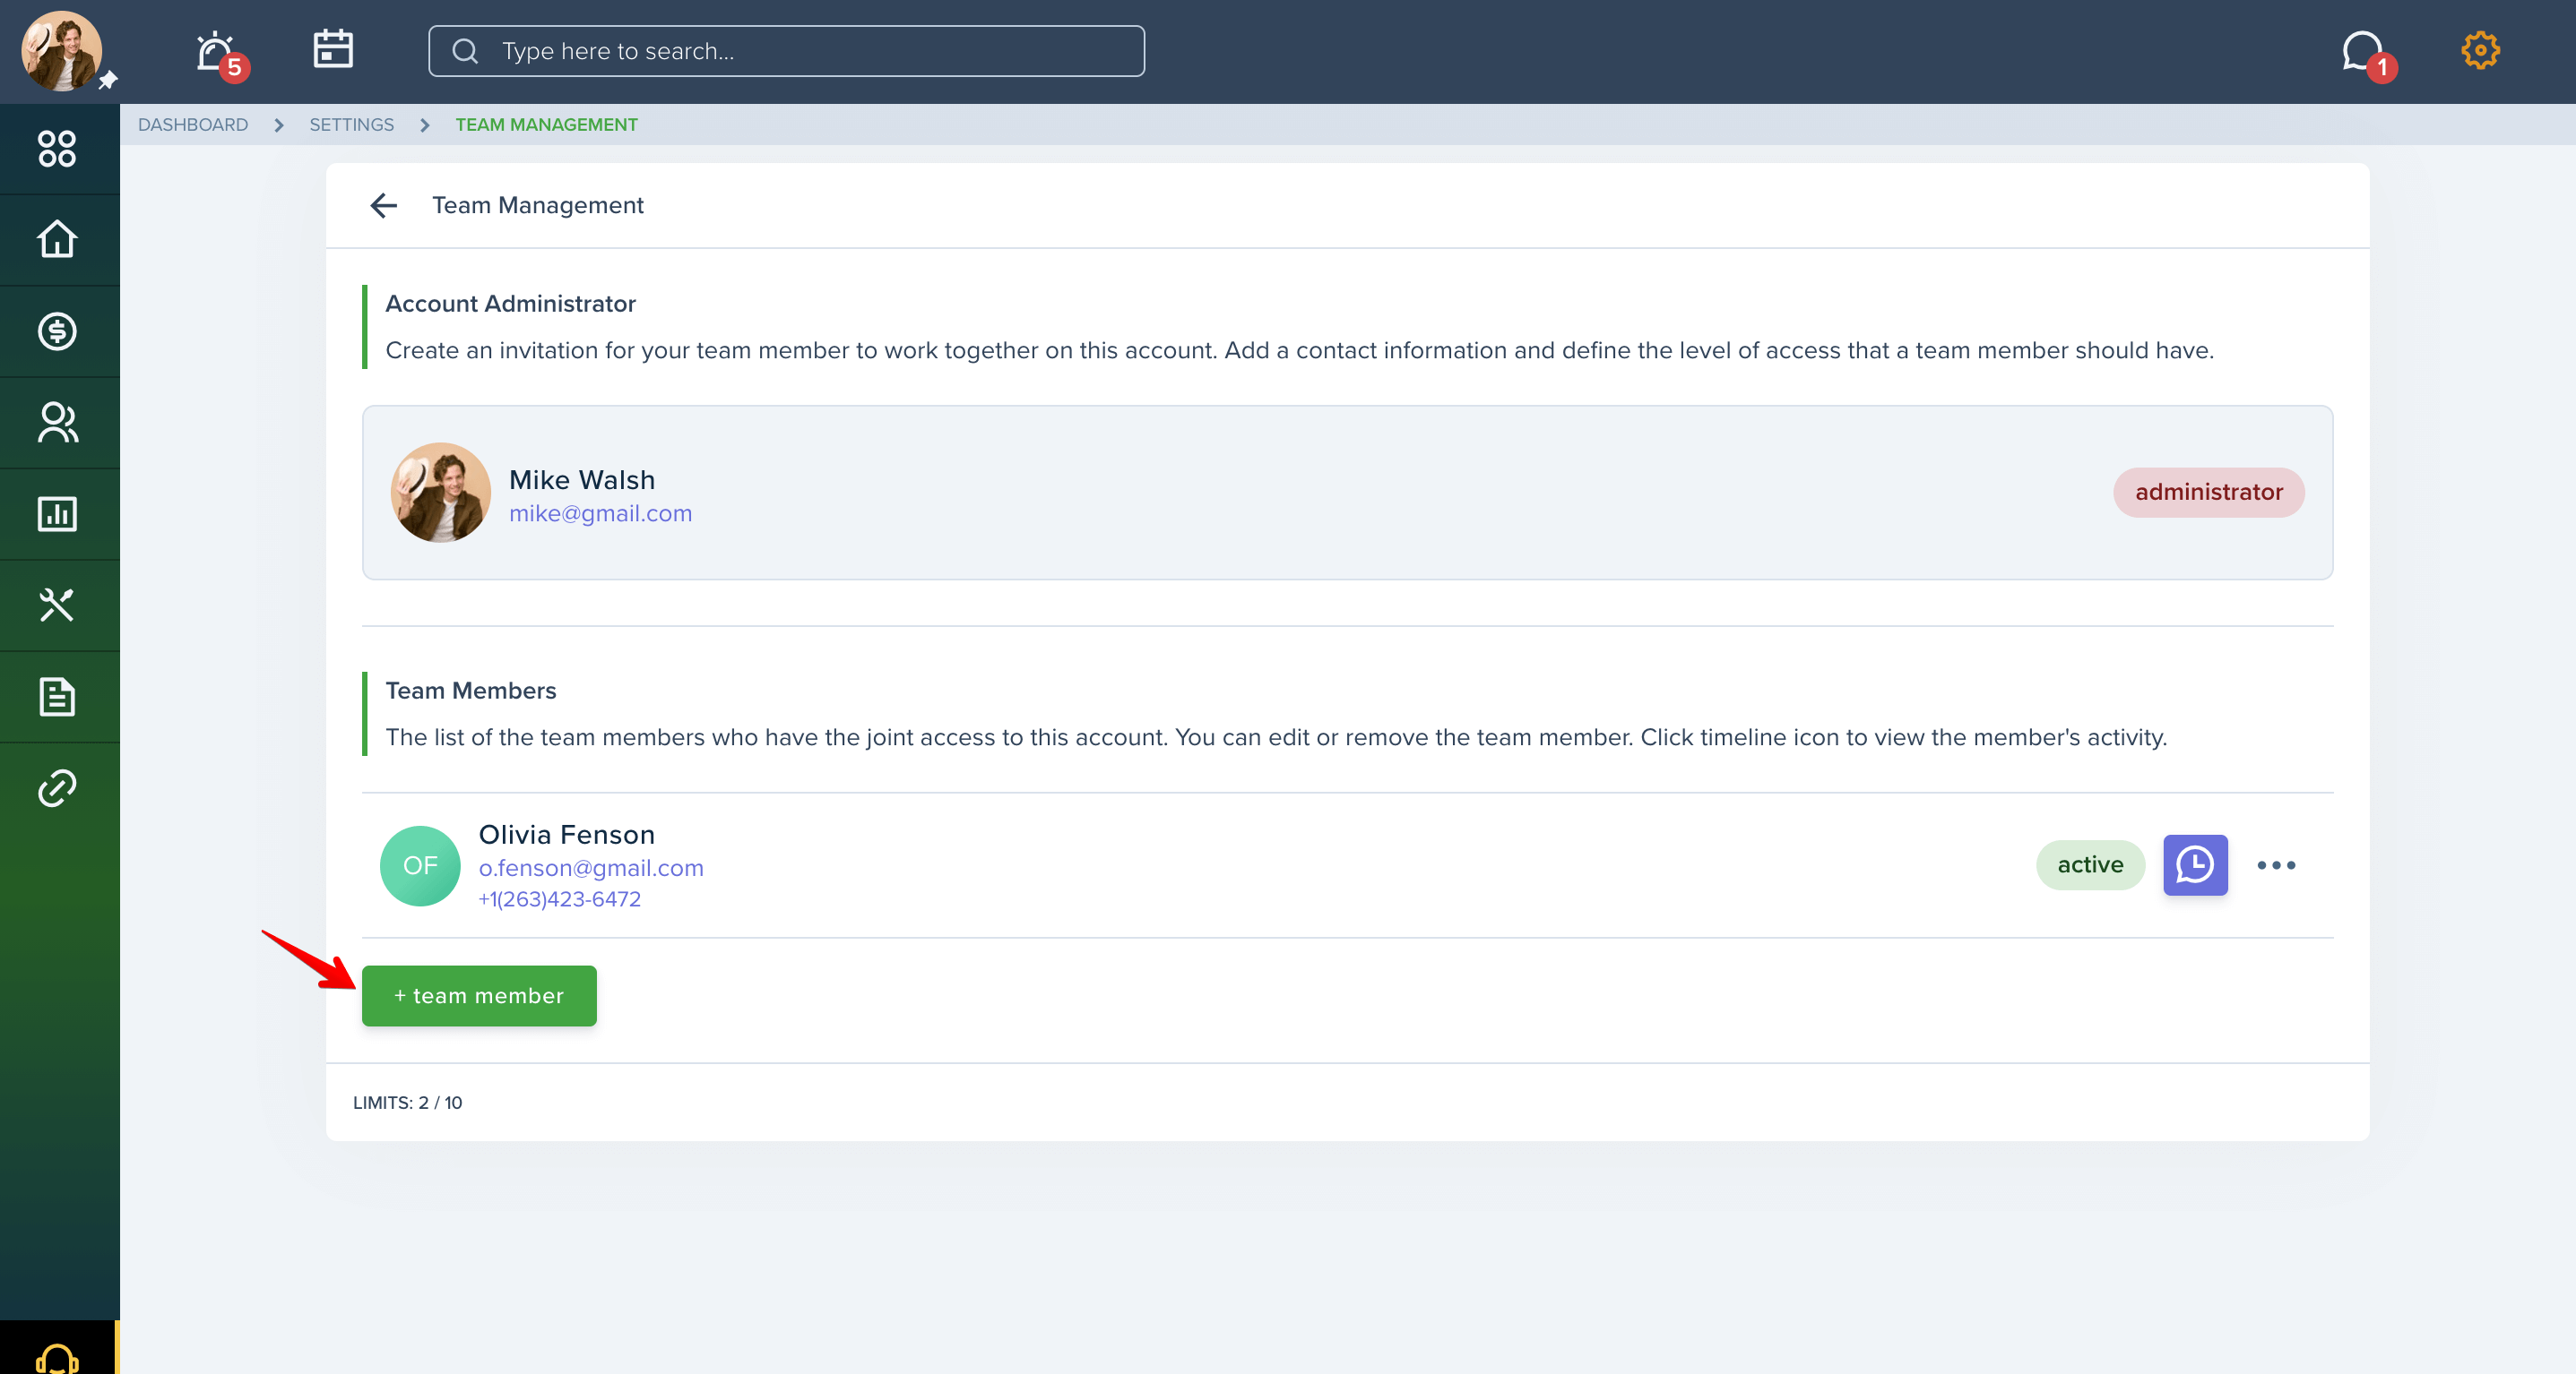
Task: Click the Team Members heading
Action: click(471, 691)
